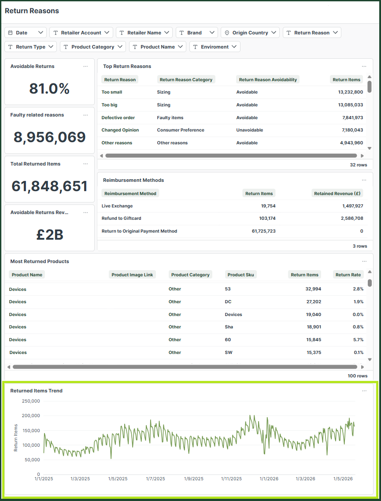381x501 pixels.
Task: Sort by Reimbursement Method column header
Action: 130,194
